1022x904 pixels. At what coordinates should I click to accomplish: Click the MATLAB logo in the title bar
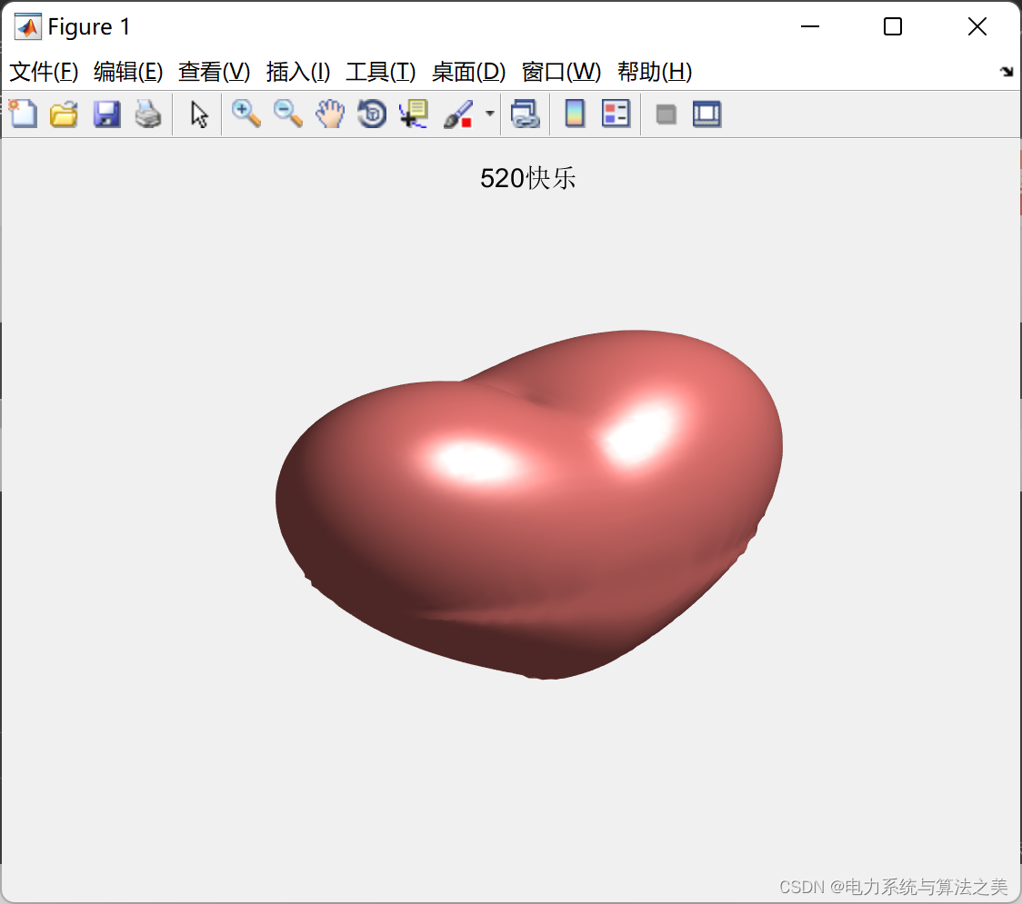coord(27,26)
